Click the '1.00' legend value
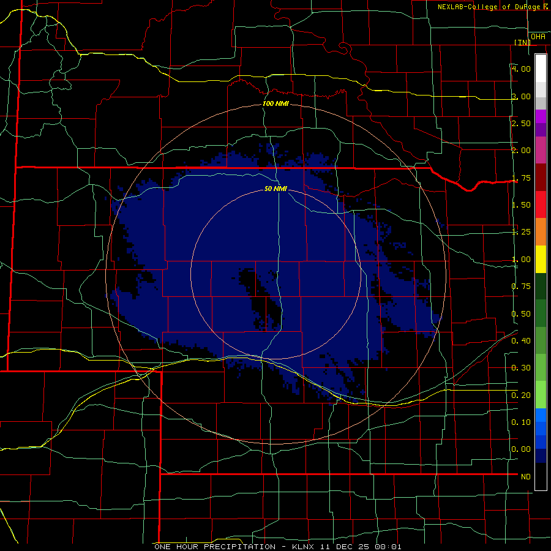Image resolution: width=551 pixels, height=551 pixels. click(521, 260)
